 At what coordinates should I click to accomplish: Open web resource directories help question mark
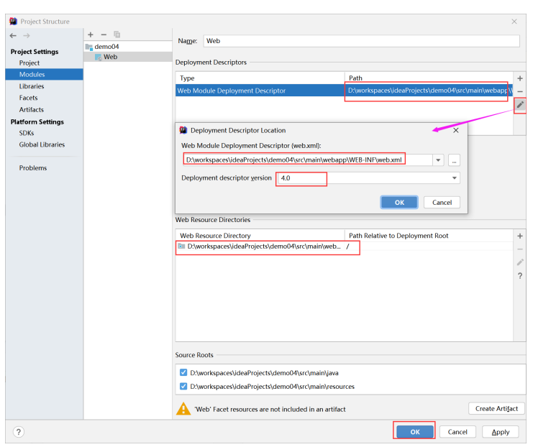(520, 276)
